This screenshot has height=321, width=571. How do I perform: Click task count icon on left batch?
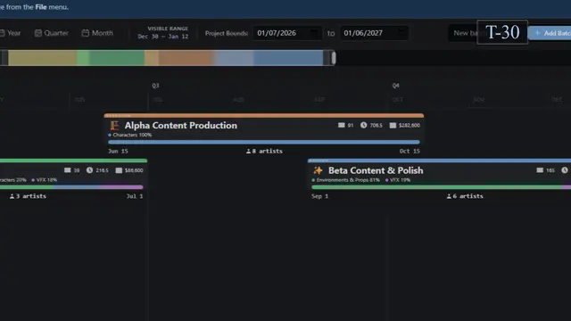tap(68, 170)
